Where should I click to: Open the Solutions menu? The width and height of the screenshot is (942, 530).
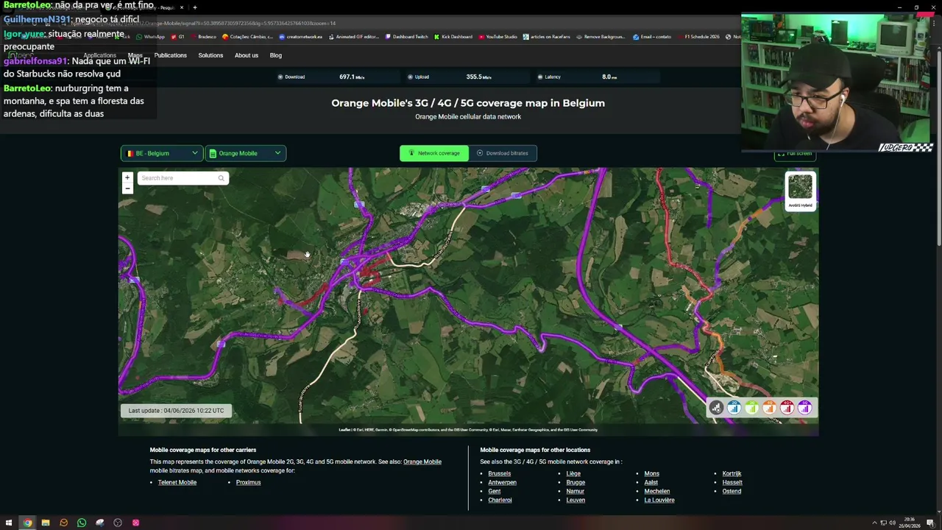[210, 55]
